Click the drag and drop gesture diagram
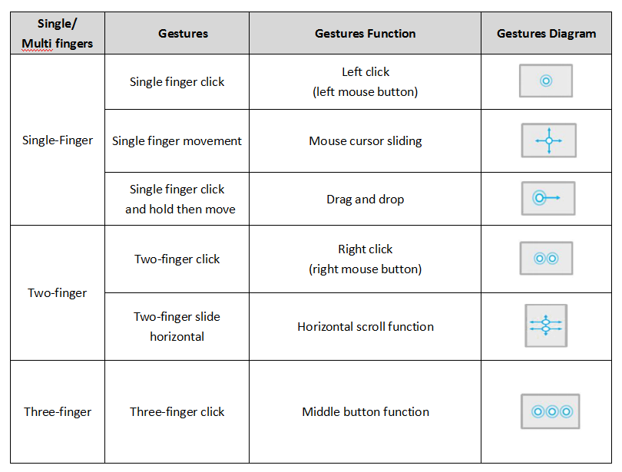The image size is (622, 472). pyautogui.click(x=548, y=198)
